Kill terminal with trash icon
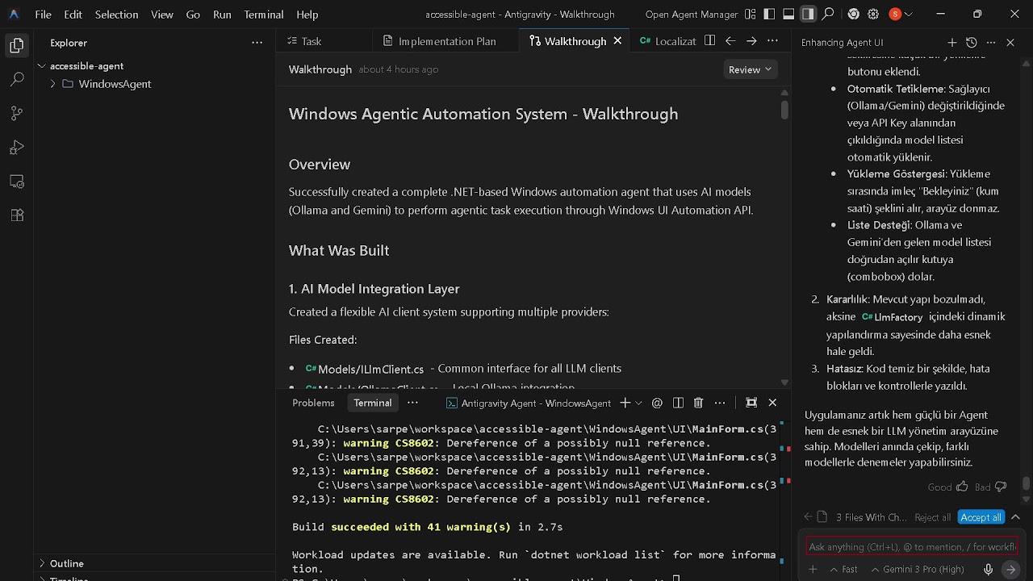 [x=699, y=403]
